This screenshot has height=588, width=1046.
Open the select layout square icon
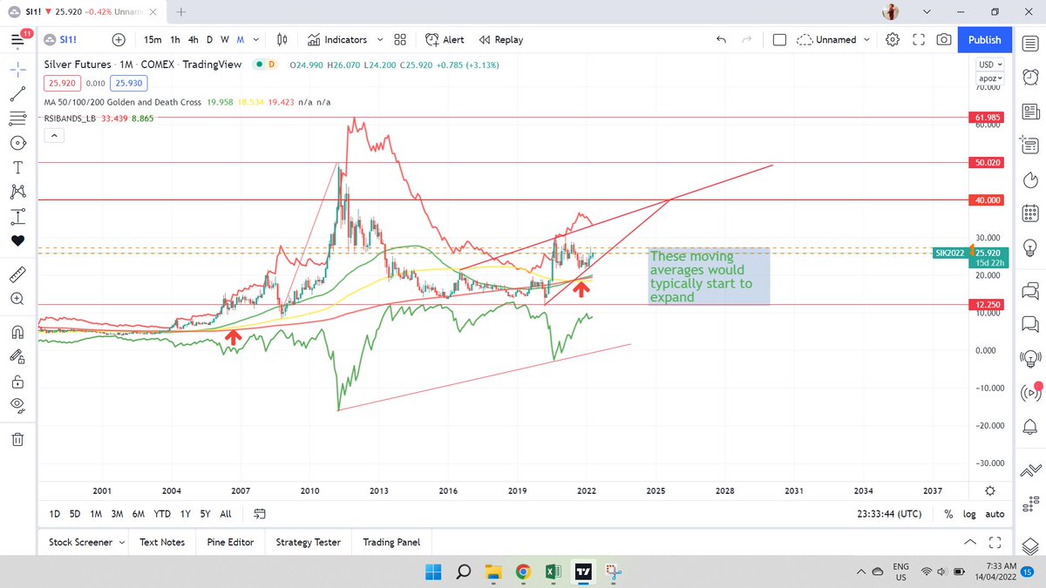point(779,40)
